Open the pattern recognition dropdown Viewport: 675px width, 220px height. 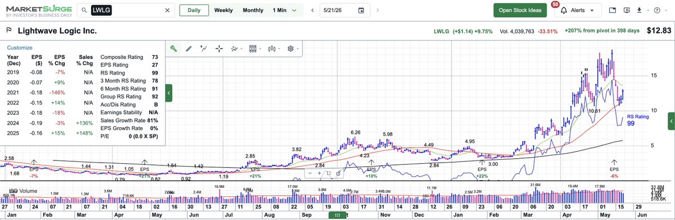[237, 48]
